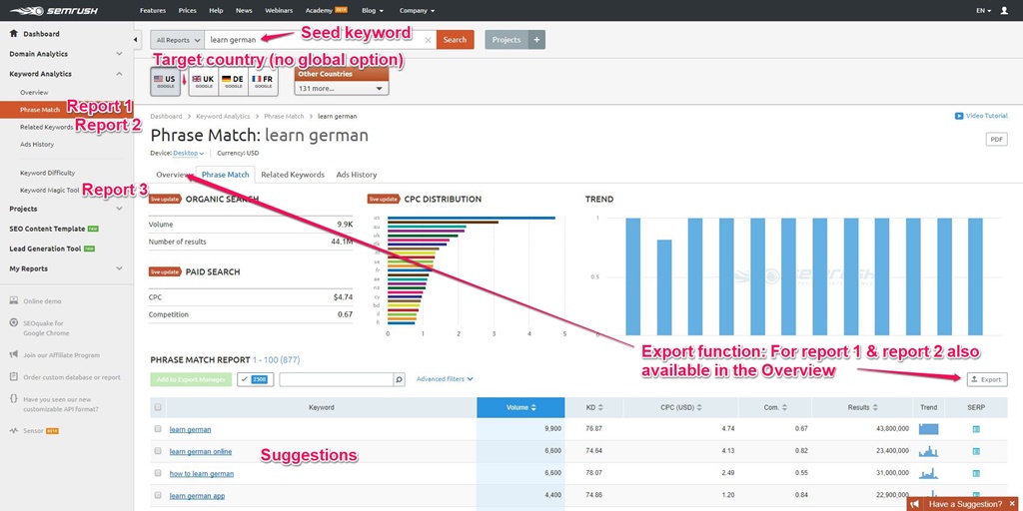Tick checkbox for learn german app row
Image resolution: width=1023 pixels, height=511 pixels.
158,495
